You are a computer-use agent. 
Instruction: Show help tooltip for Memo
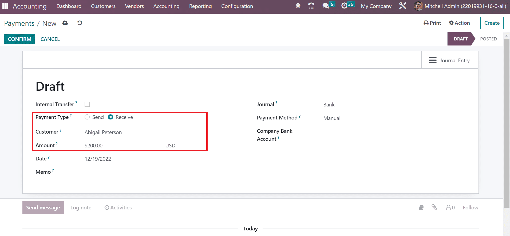point(53,170)
